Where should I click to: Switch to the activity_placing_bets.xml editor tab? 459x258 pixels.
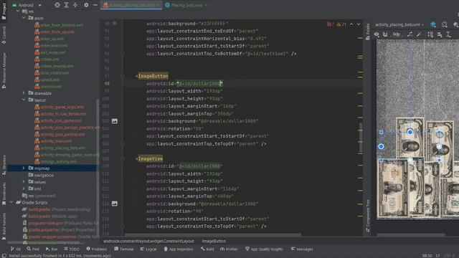coord(131,5)
